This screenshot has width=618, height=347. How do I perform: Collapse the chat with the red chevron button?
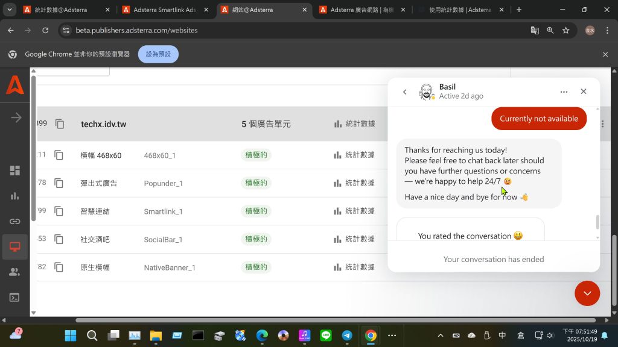(587, 293)
